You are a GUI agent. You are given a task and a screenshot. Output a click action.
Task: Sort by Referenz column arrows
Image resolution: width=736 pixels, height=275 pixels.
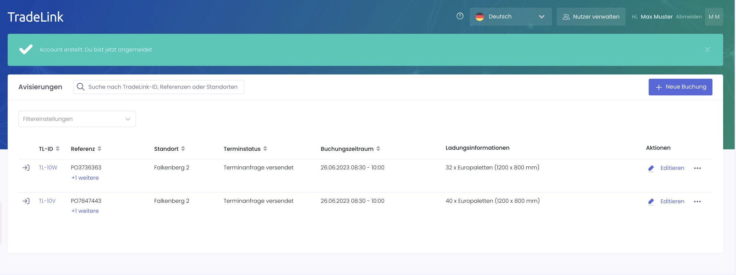(x=99, y=149)
